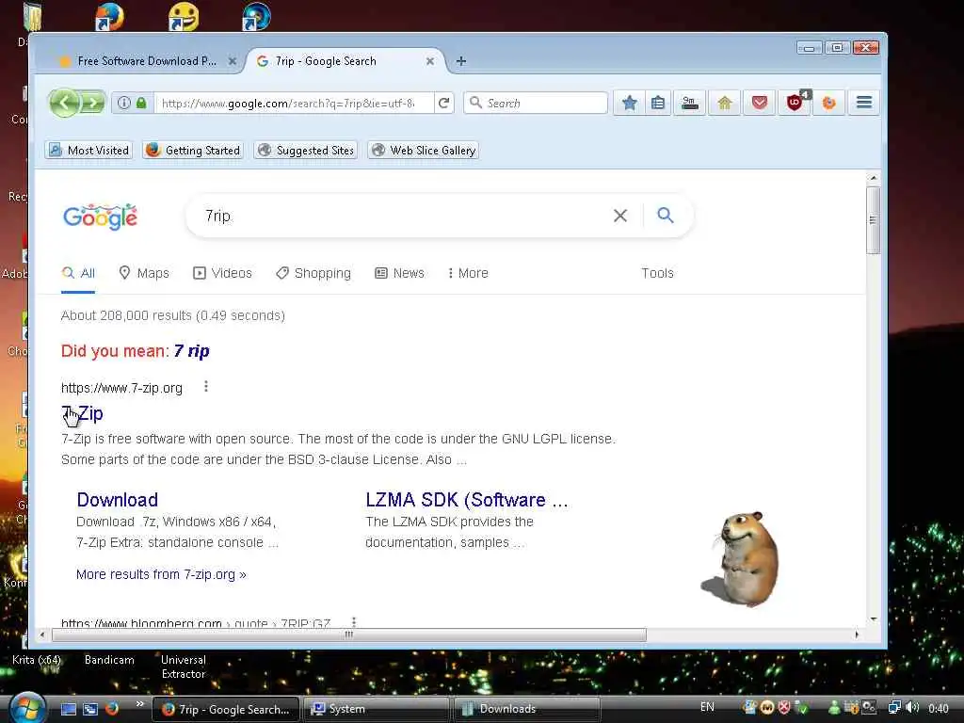The height and width of the screenshot is (723, 964).
Task: Switch to Shopping results
Action: tap(313, 273)
